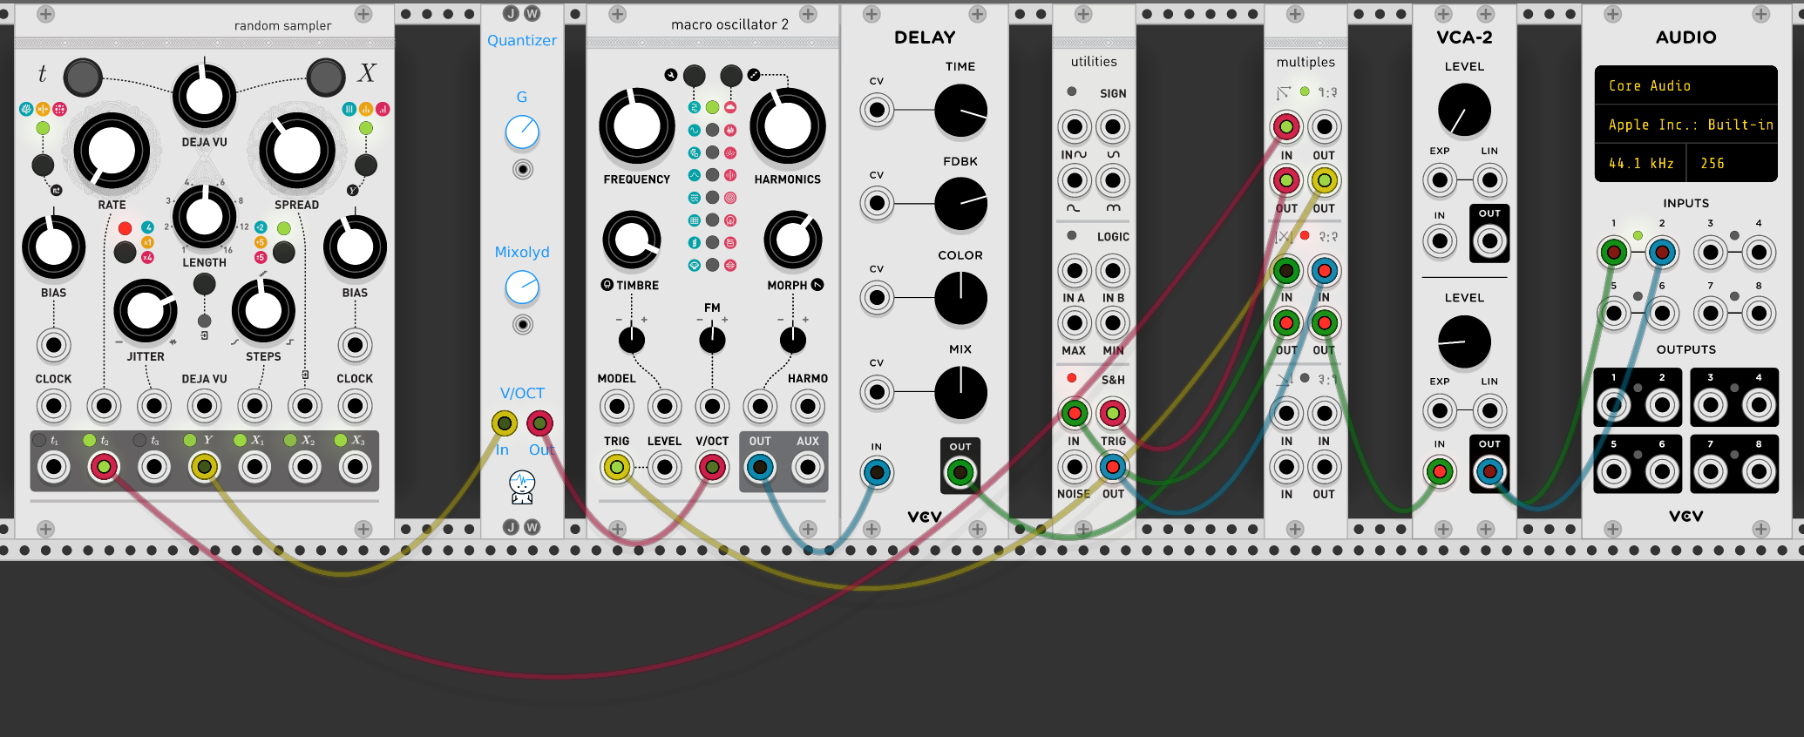Click the random sampler Y output jack
1804x737 pixels.
pos(204,468)
